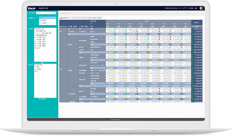This screenshot has width=232, height=136.
Task: Click the 総合計 column header
Action: tap(197, 23)
